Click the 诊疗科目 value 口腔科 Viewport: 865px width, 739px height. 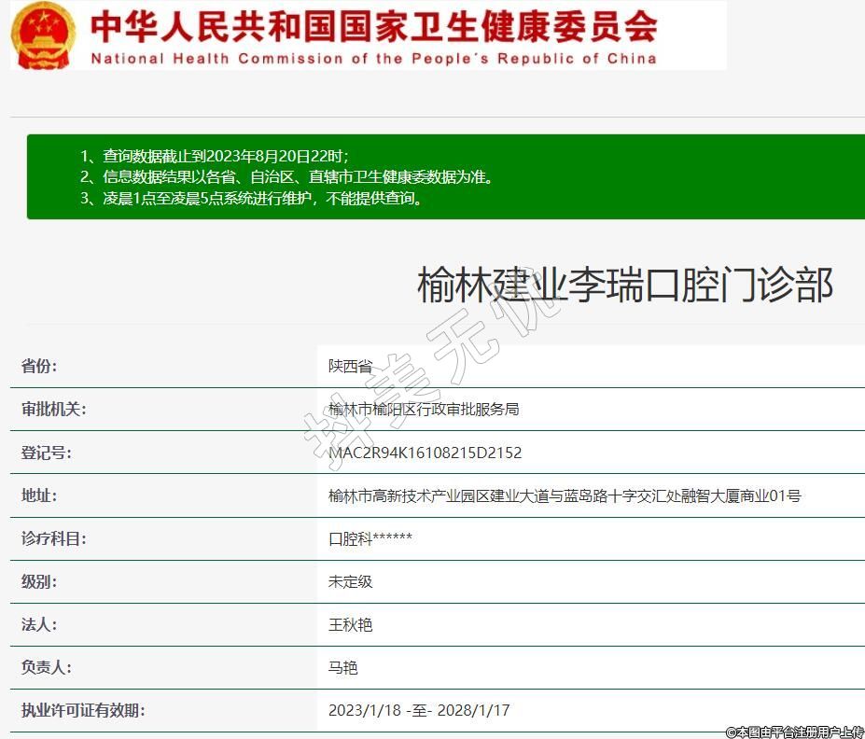tap(370, 538)
